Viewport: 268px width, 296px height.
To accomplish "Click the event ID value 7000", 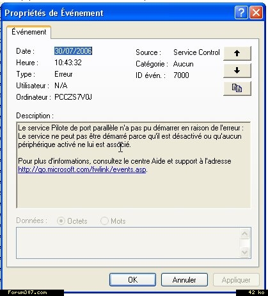I will pos(181,75).
